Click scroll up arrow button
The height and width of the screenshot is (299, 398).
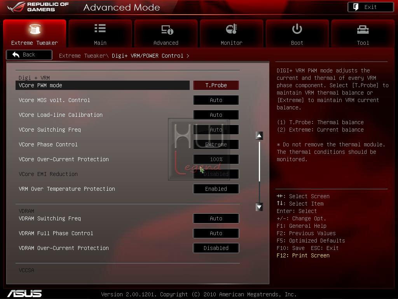point(259,136)
